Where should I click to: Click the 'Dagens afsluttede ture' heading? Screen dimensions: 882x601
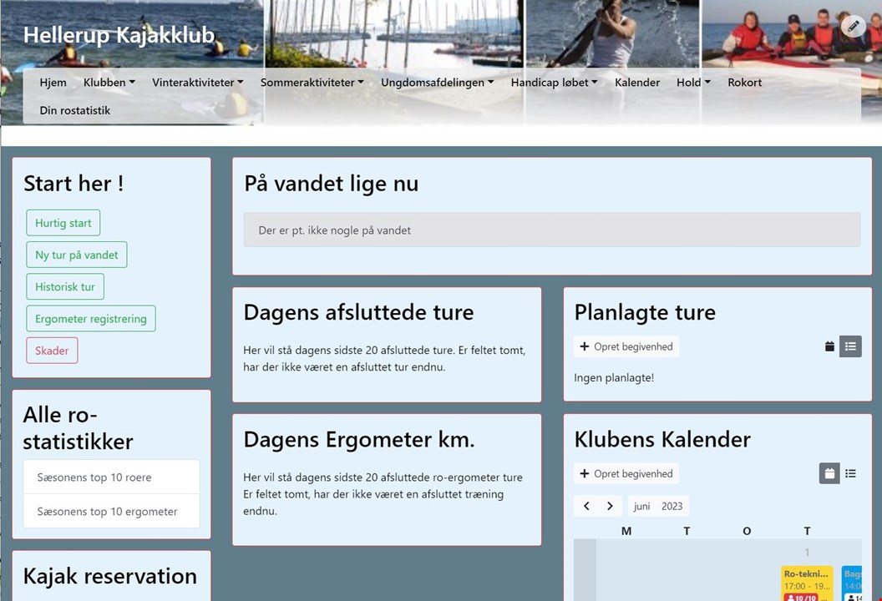point(358,312)
